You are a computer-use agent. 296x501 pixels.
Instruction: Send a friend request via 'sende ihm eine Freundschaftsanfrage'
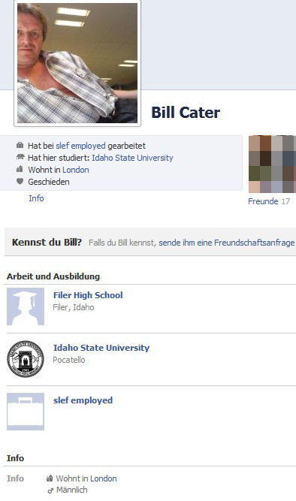[227, 243]
